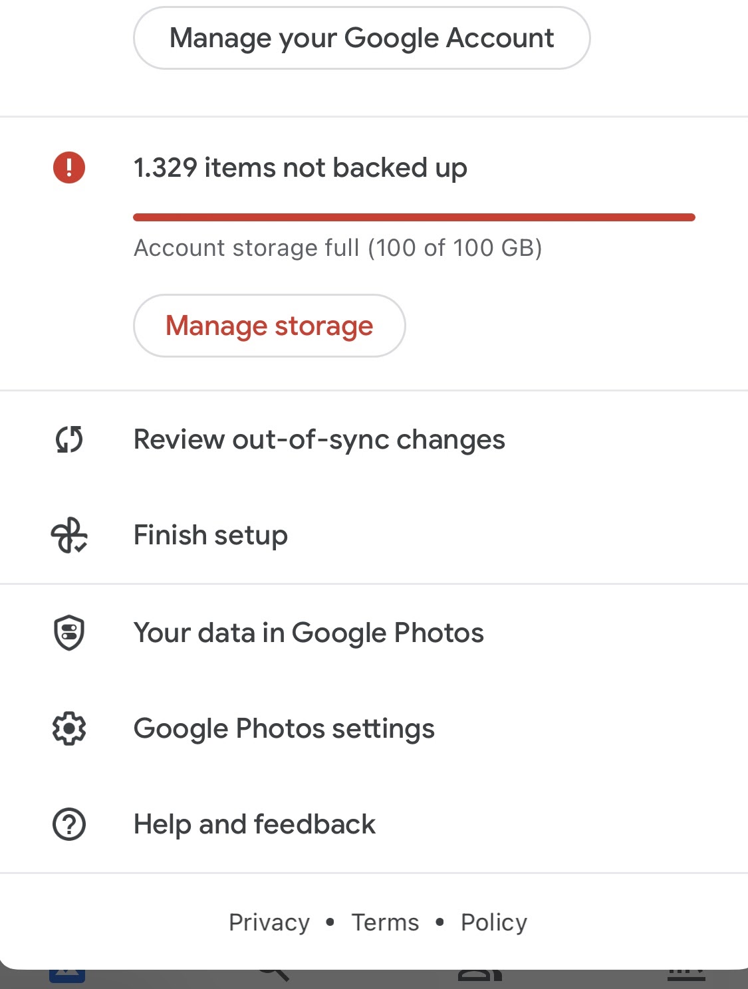Tap the 1.329 items not backed up text
Viewport: 748px width, 989px height.
[x=301, y=167]
